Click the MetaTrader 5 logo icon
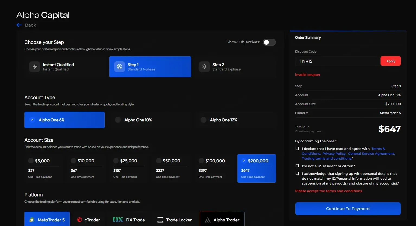Screen dimensions: 416x226 pyautogui.click(x=32, y=220)
